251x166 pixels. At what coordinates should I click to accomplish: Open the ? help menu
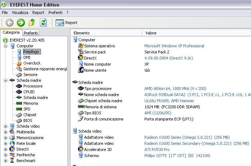click(x=68, y=13)
